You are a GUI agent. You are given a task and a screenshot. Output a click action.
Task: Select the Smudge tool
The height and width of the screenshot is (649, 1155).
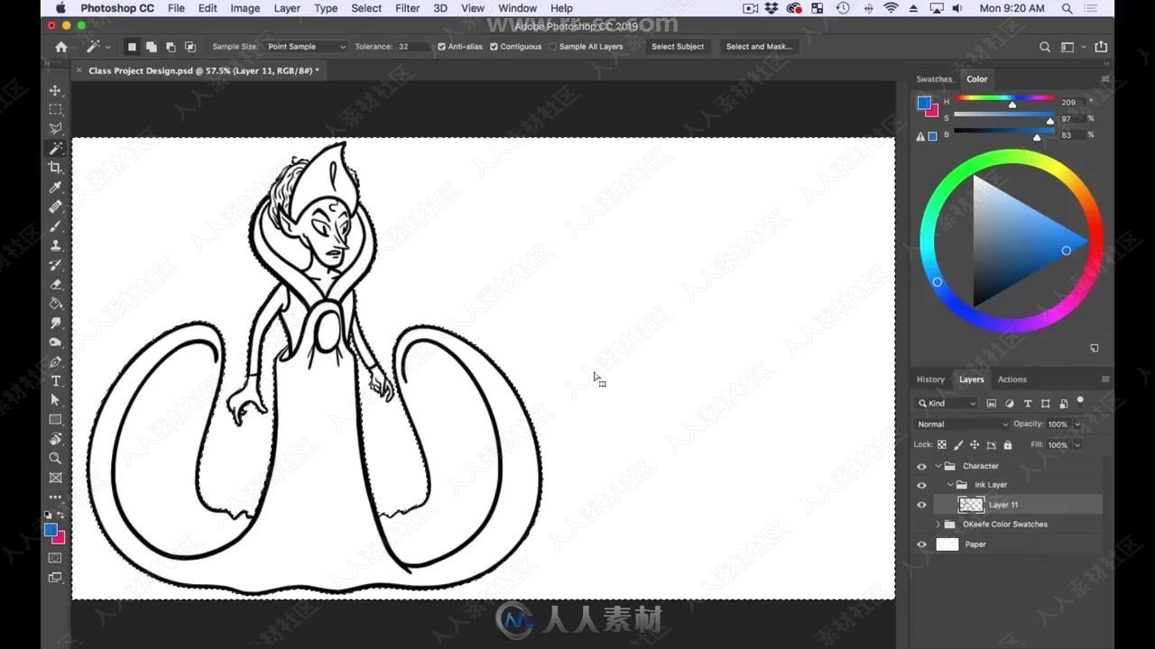[x=55, y=323]
